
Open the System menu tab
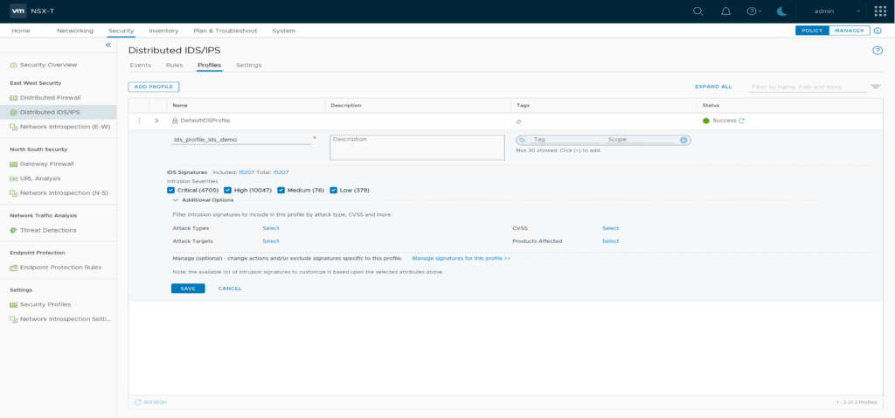(x=284, y=31)
